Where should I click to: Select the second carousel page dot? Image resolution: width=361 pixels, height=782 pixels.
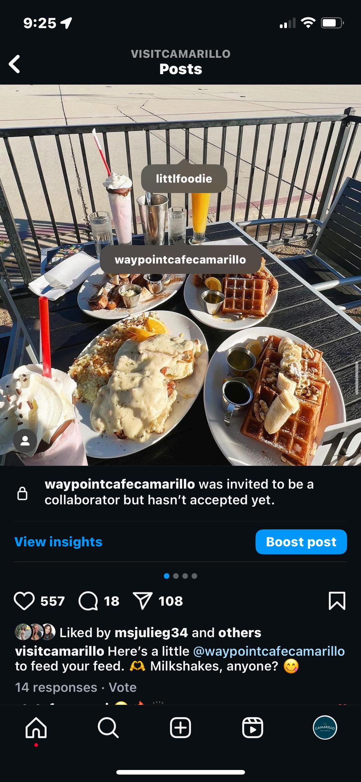coord(176,576)
